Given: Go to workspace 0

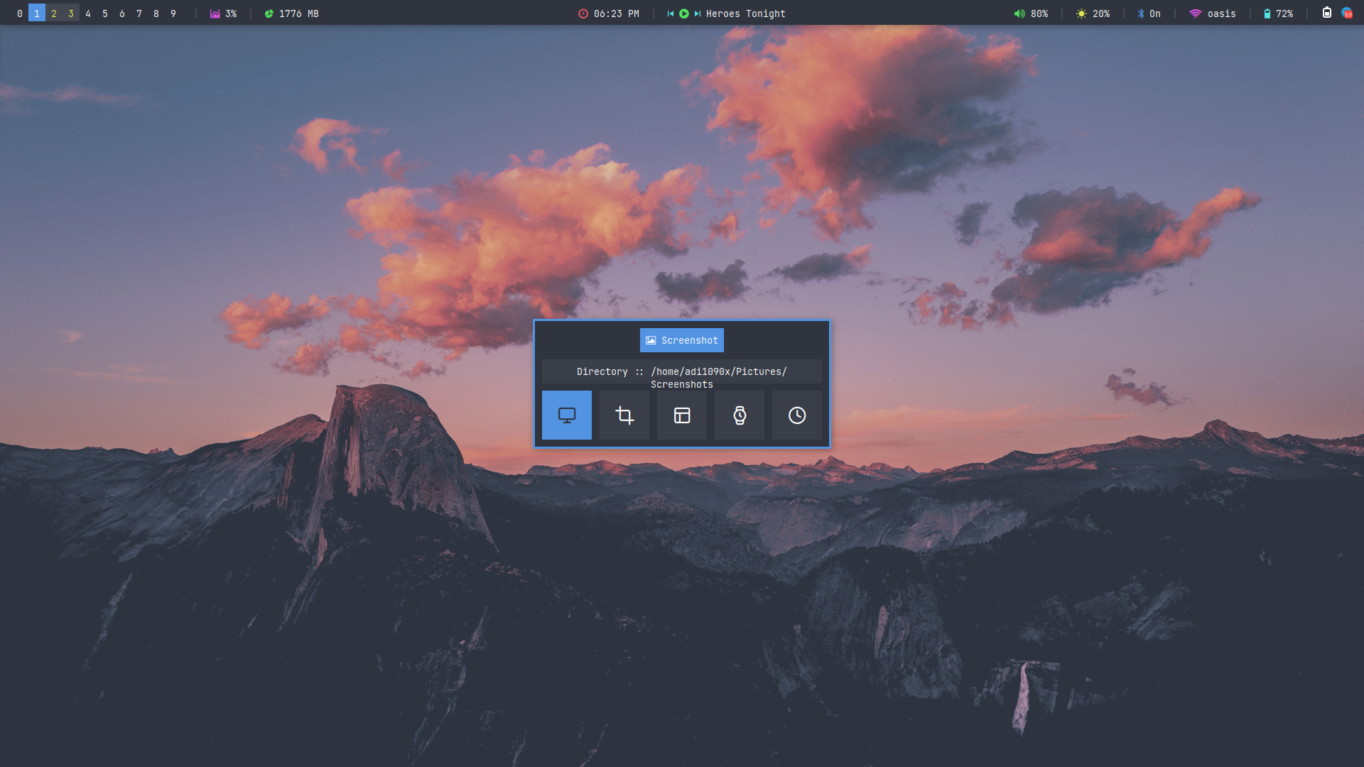Looking at the screenshot, I should pyautogui.click(x=20, y=13).
